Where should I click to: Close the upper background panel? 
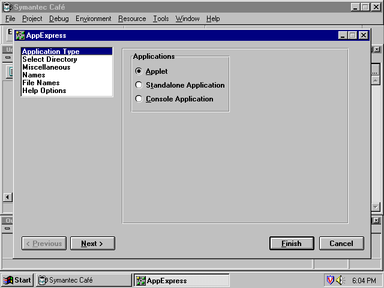coord(377,49)
